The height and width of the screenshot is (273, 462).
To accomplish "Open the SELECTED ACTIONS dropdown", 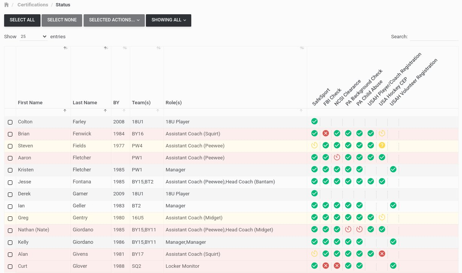I will pyautogui.click(x=114, y=20).
